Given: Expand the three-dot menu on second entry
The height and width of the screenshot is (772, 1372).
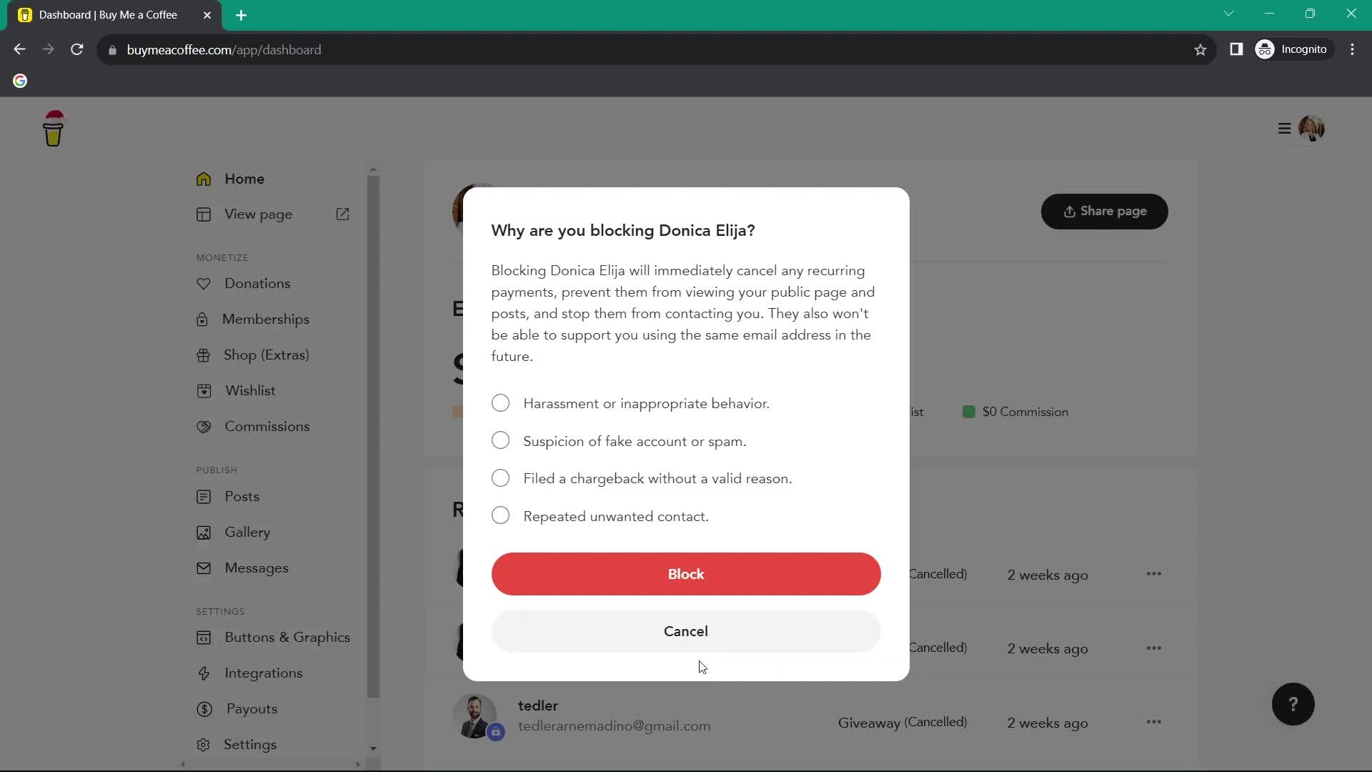Looking at the screenshot, I should coord(1154,648).
